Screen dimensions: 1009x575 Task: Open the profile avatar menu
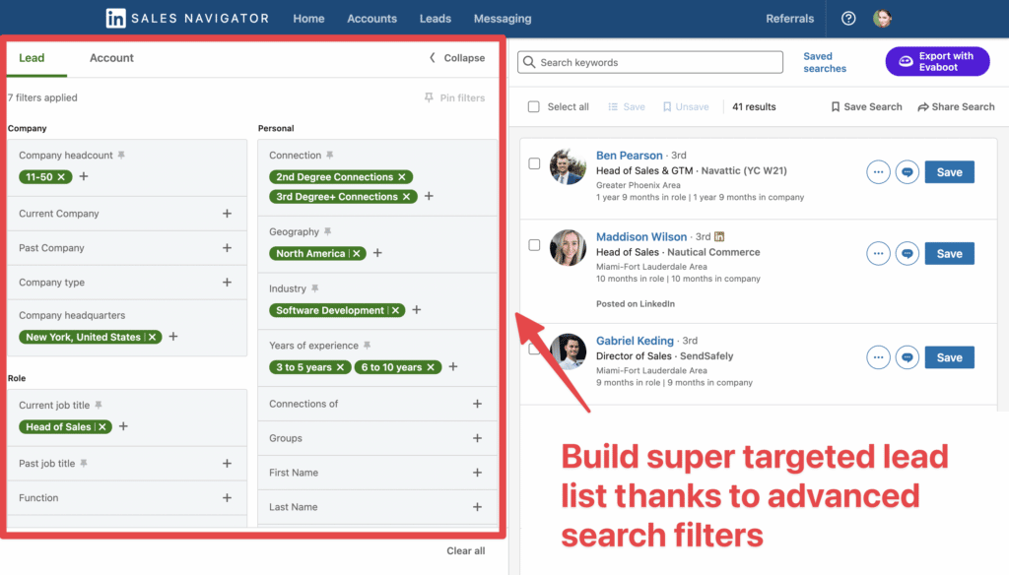pyautogui.click(x=882, y=19)
